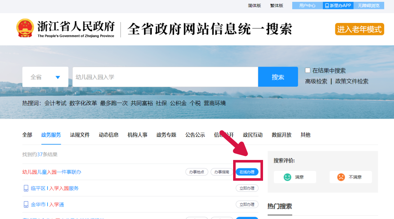Click the 不满意 rating text label
Screen dimensions: 394x219
pos(355,177)
